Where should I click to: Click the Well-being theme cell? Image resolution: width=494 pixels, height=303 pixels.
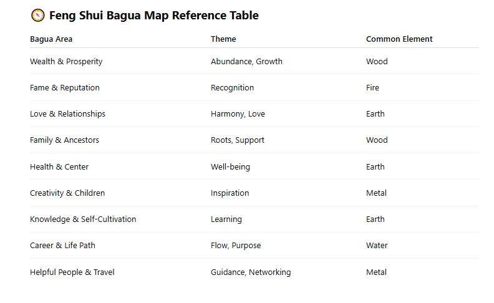tap(230, 166)
